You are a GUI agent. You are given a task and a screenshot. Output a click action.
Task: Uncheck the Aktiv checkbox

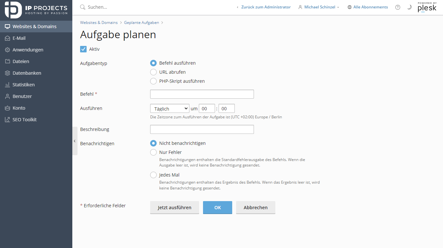point(83,49)
